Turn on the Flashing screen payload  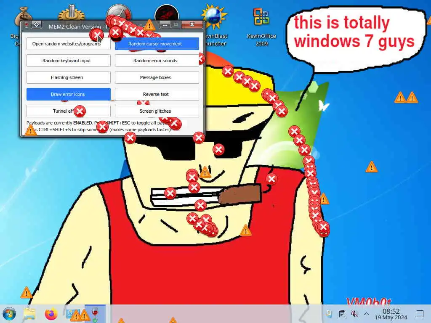[x=69, y=77]
